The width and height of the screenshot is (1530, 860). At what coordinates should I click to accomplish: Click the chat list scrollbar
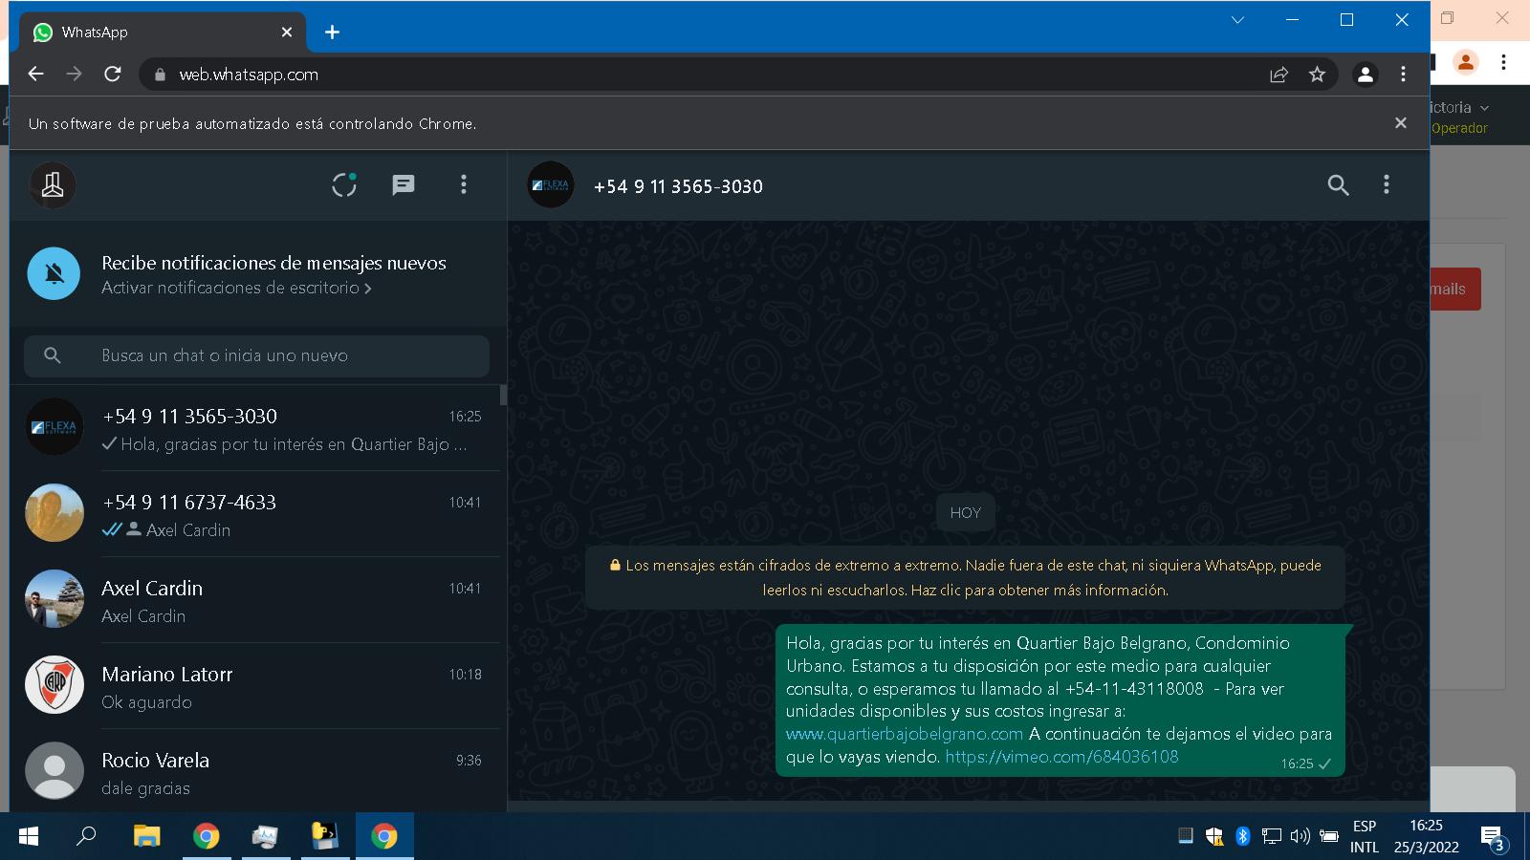point(503,395)
